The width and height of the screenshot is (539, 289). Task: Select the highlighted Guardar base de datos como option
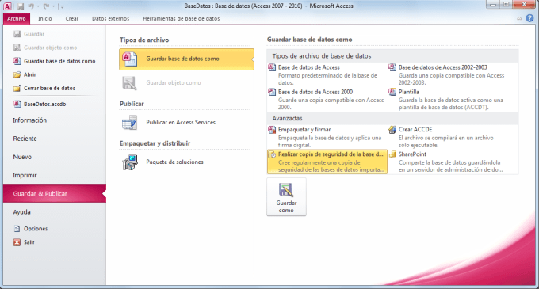(186, 59)
